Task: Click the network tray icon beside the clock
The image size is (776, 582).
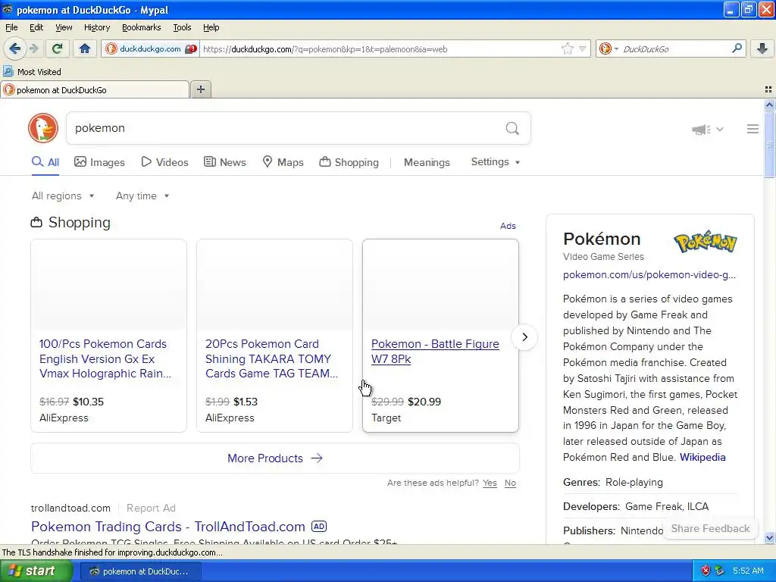Action: coord(720,571)
